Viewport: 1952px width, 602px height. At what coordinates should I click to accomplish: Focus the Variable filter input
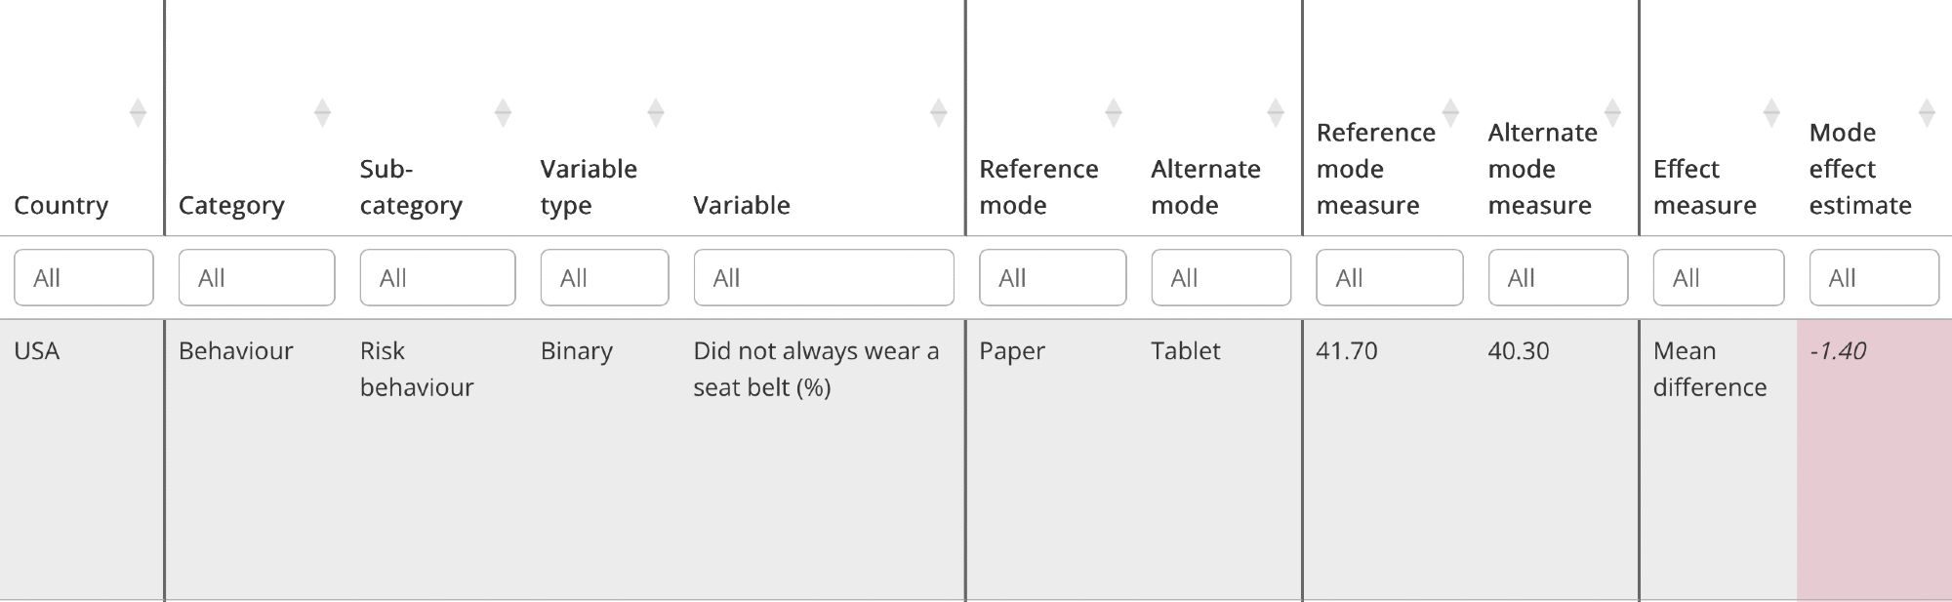click(823, 278)
